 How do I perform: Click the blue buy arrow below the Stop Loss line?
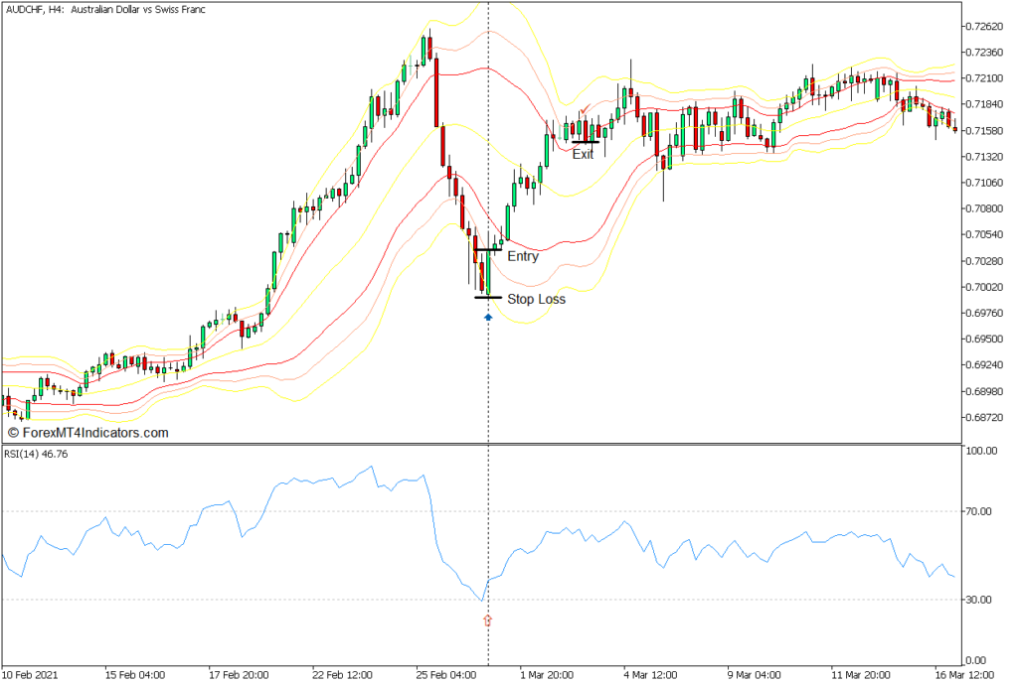(x=487, y=316)
